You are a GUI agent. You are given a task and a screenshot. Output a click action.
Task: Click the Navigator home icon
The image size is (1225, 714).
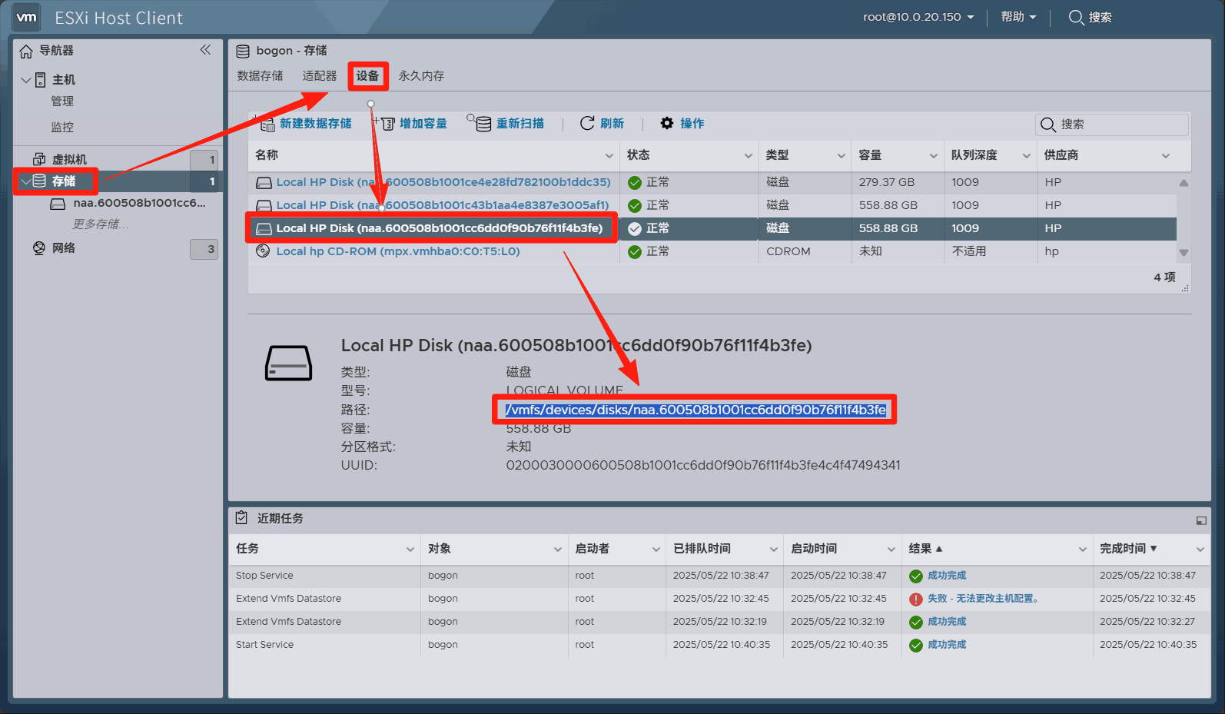pos(26,51)
